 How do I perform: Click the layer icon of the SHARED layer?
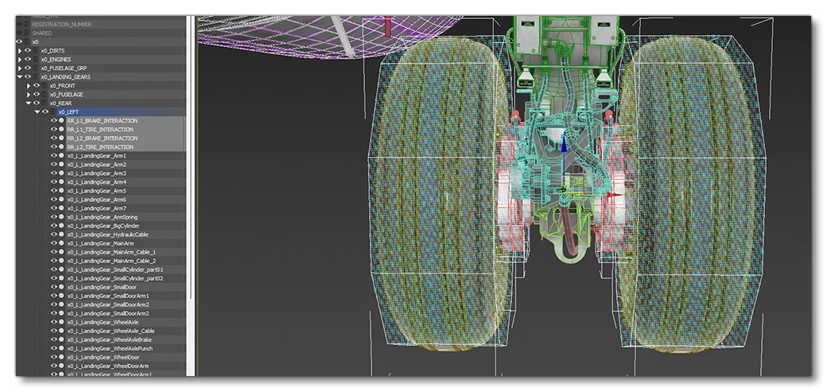(27, 33)
